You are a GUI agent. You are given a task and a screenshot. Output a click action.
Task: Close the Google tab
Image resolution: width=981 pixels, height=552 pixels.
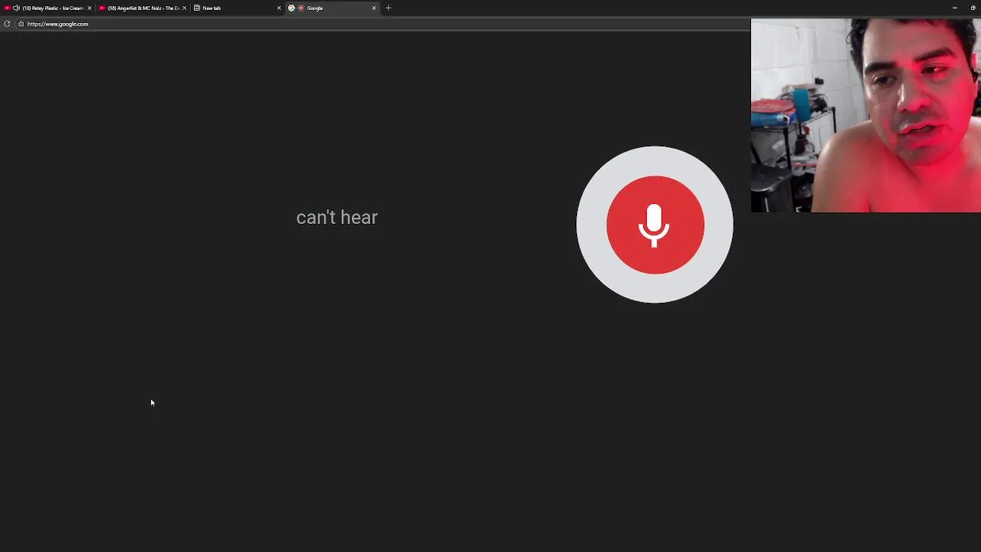click(374, 8)
